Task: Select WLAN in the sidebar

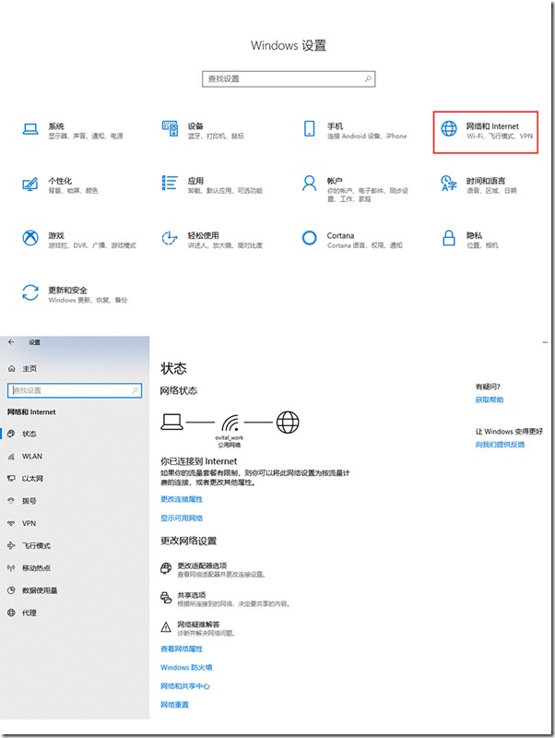Action: (32, 456)
